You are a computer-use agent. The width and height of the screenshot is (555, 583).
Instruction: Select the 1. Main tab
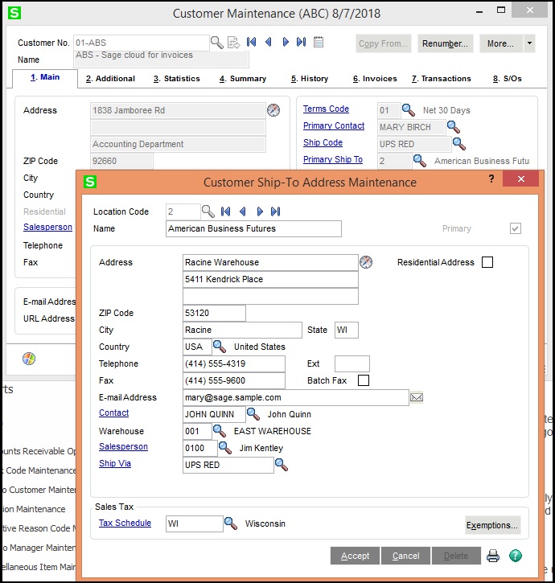coord(45,77)
